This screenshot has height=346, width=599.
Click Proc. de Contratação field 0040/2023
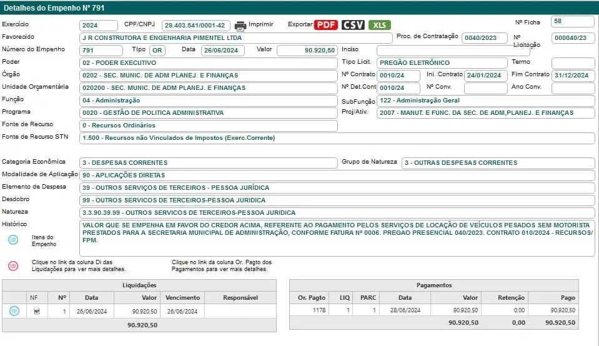pyautogui.click(x=485, y=38)
